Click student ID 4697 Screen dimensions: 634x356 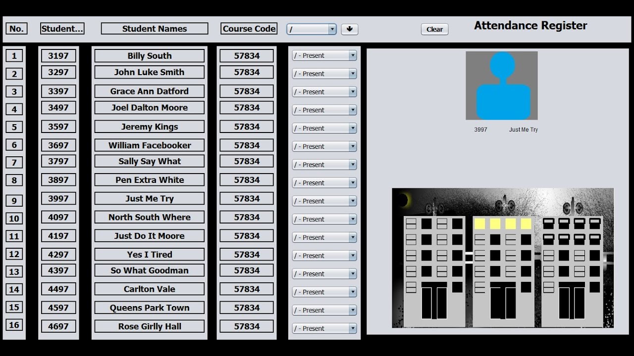[58, 326]
